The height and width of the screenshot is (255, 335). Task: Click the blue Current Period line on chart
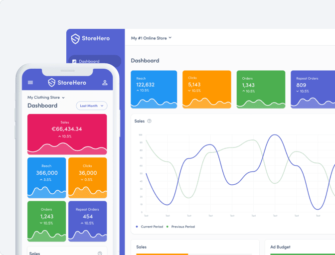[275, 135]
